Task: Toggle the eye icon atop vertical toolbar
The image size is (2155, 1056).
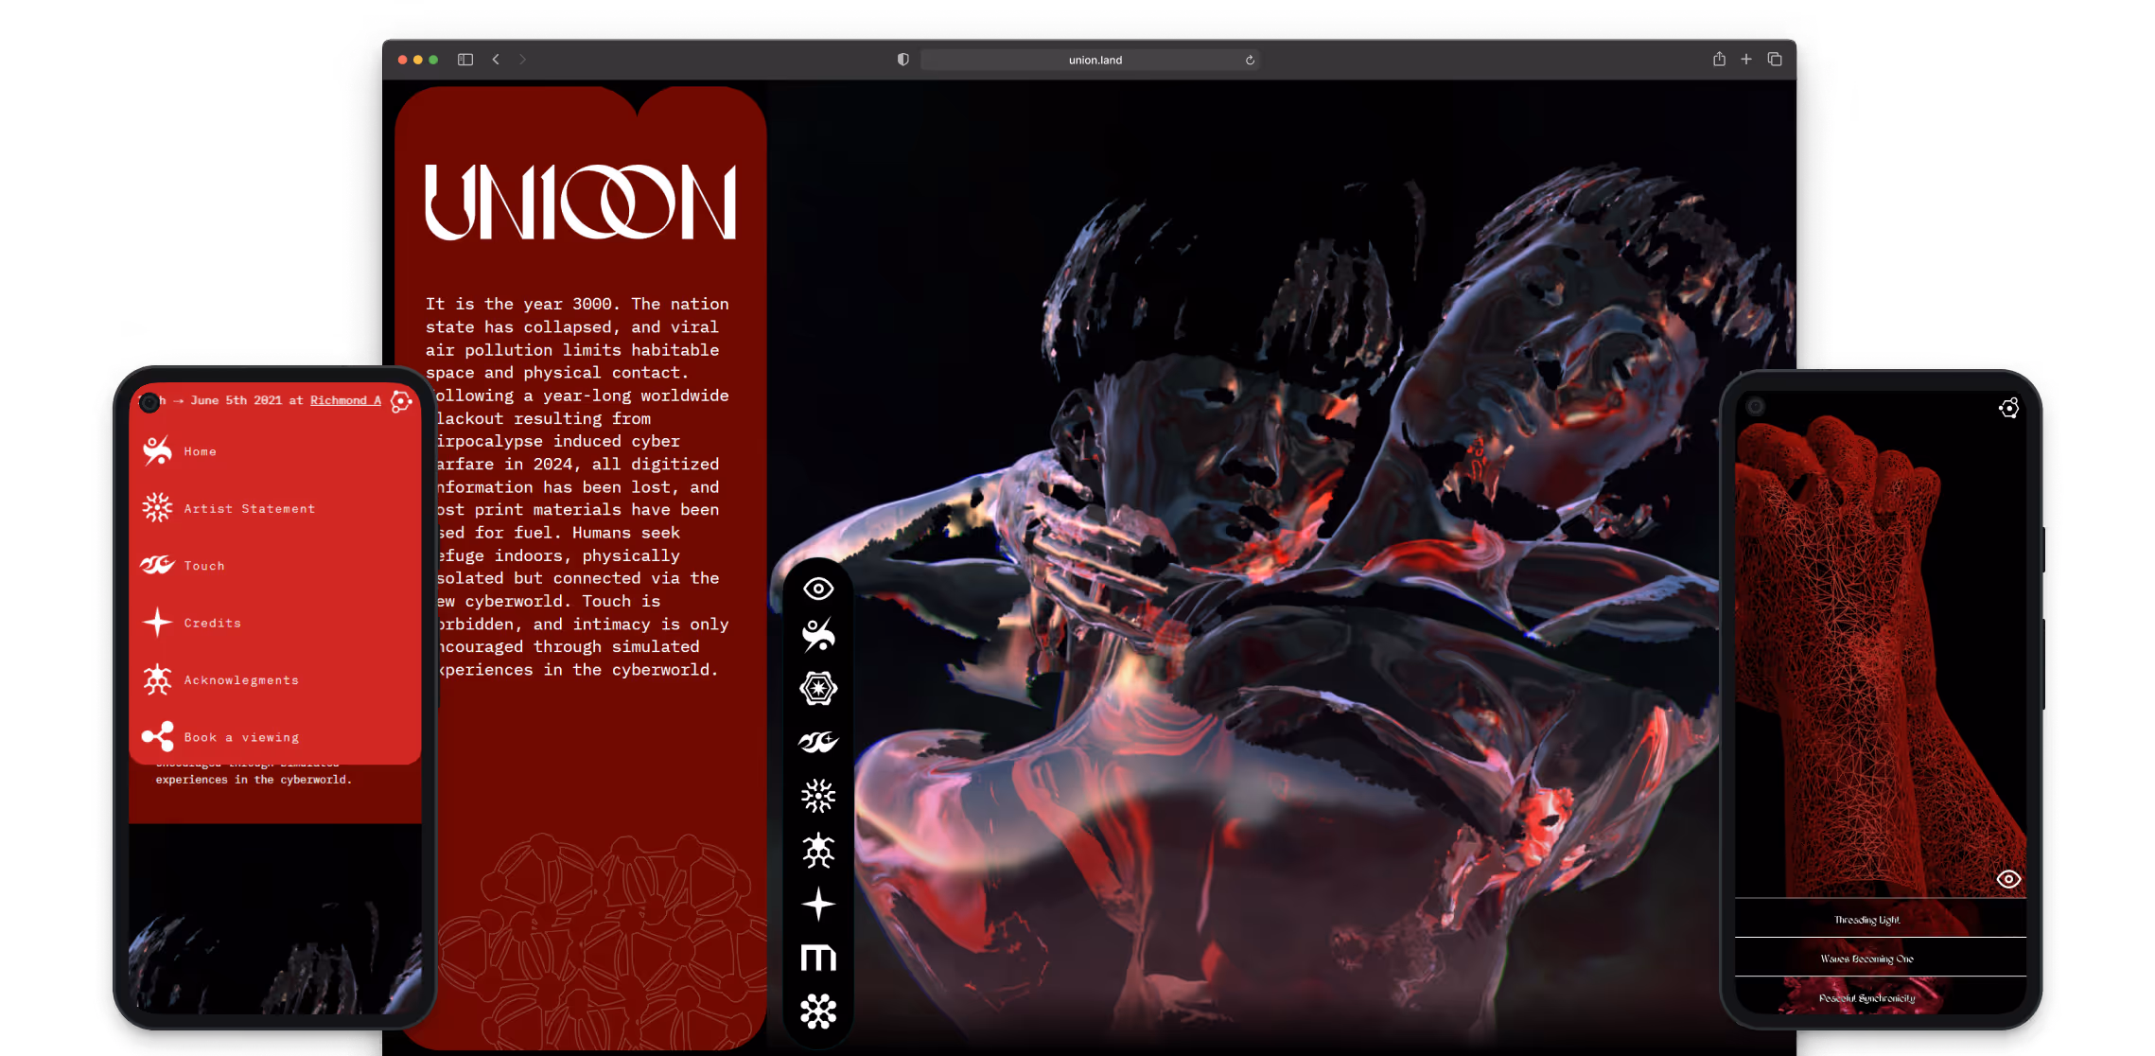Action: pos(818,589)
